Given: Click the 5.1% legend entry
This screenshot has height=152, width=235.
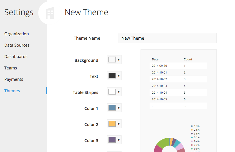Looking at the screenshot, I should pos(195,137).
